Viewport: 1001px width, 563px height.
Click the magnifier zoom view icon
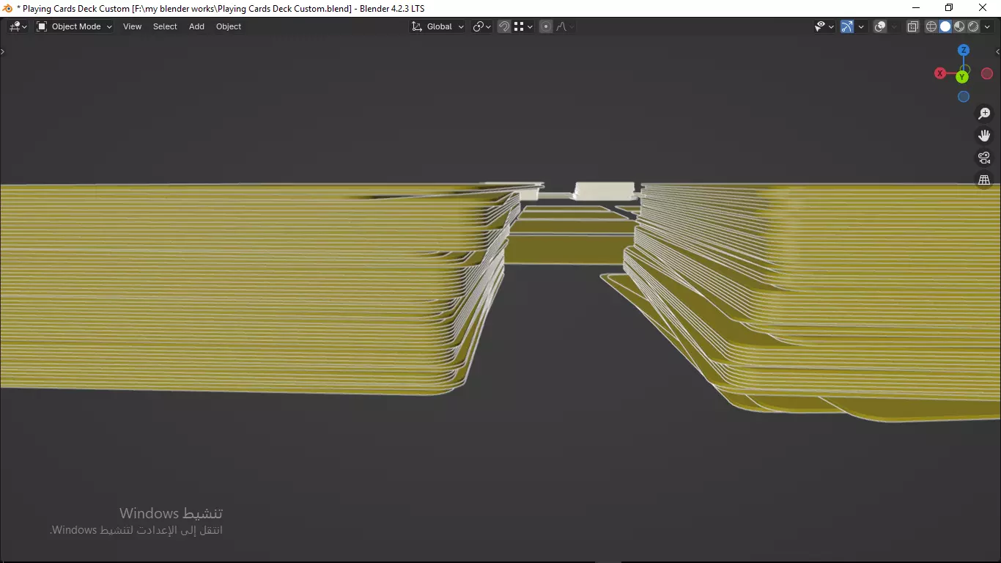point(984,114)
